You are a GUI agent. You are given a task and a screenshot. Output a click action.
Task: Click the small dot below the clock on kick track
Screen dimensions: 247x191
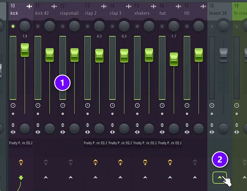(13, 114)
